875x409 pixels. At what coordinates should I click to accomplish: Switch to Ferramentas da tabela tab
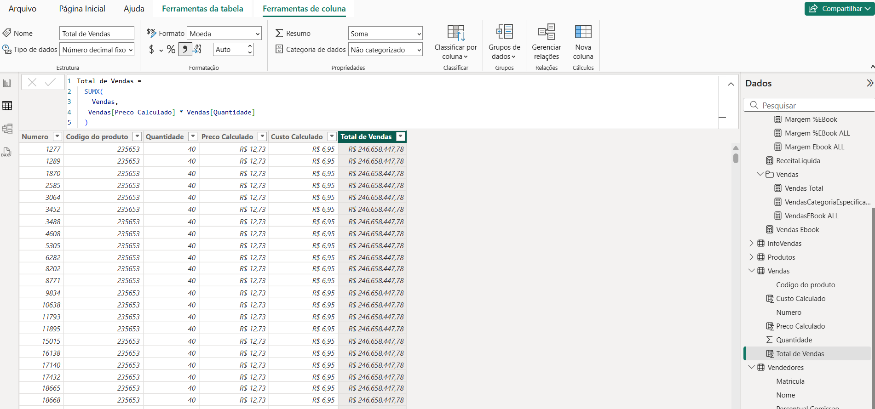202,9
